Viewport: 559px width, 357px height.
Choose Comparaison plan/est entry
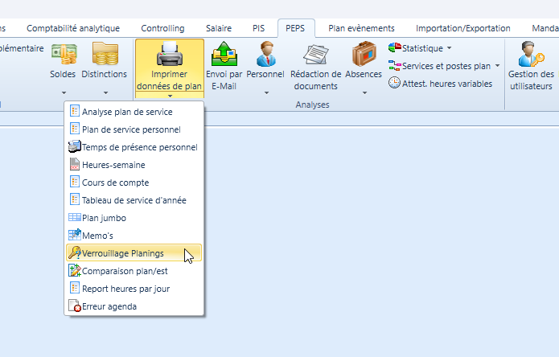tap(134, 271)
